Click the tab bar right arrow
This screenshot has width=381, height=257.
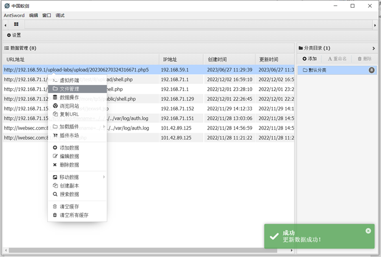(375, 25)
